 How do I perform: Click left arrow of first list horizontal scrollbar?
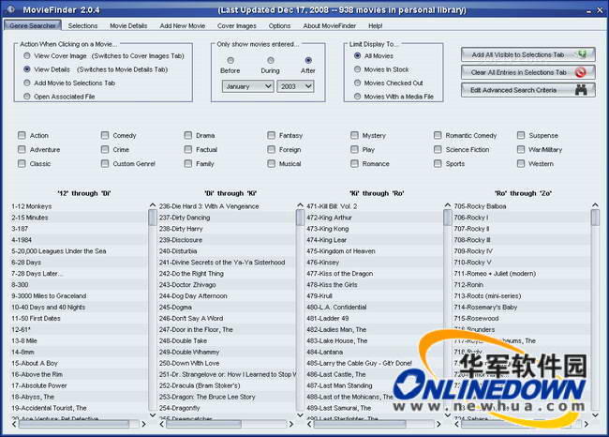pos(14,424)
